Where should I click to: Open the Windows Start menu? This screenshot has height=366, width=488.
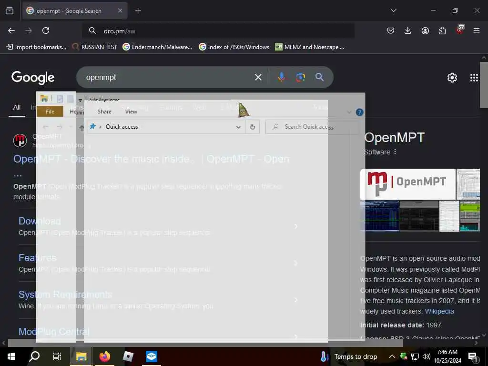[11, 356]
